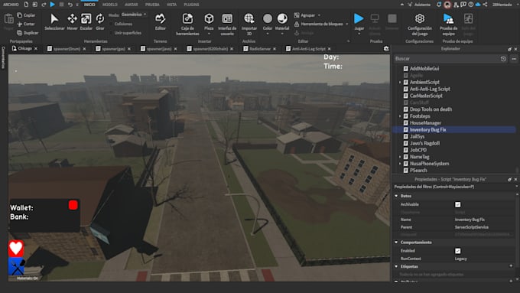Collapse the Datos properties section

pos(396,196)
